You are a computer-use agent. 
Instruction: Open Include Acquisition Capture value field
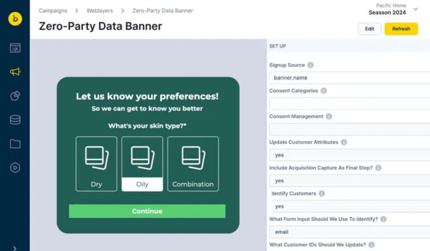[349, 181]
